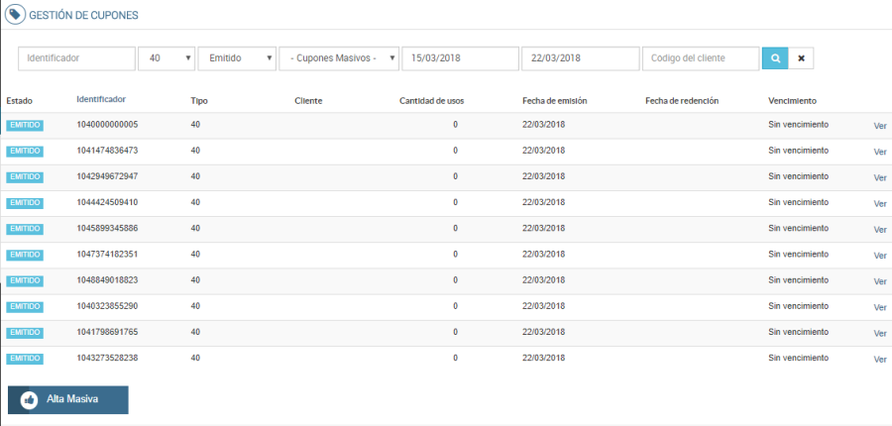
Task: Open Ver link for coupon 1041474836473
Action: pyautogui.click(x=880, y=152)
